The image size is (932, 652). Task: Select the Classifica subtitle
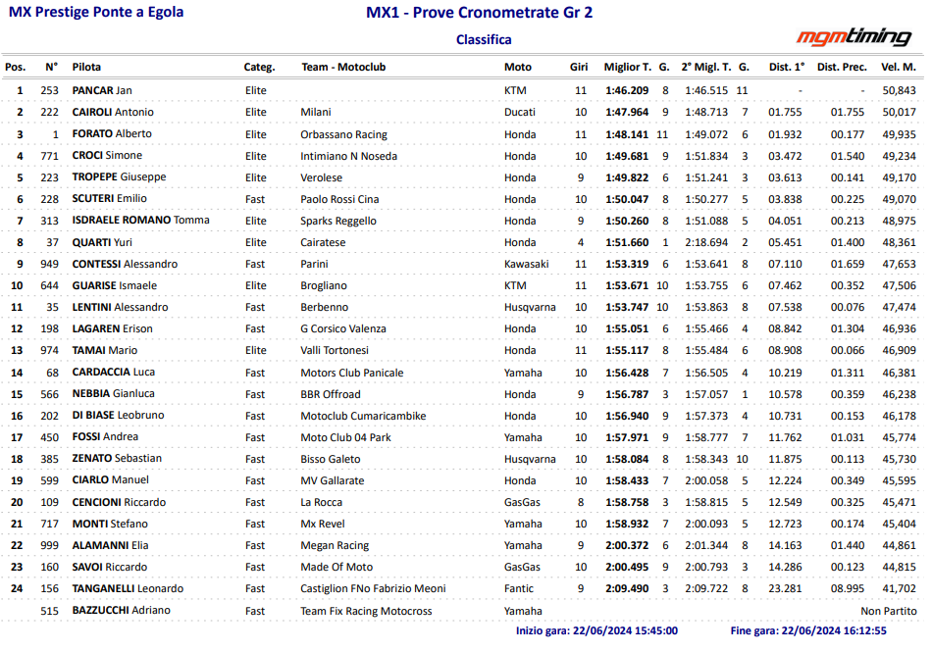tap(484, 40)
